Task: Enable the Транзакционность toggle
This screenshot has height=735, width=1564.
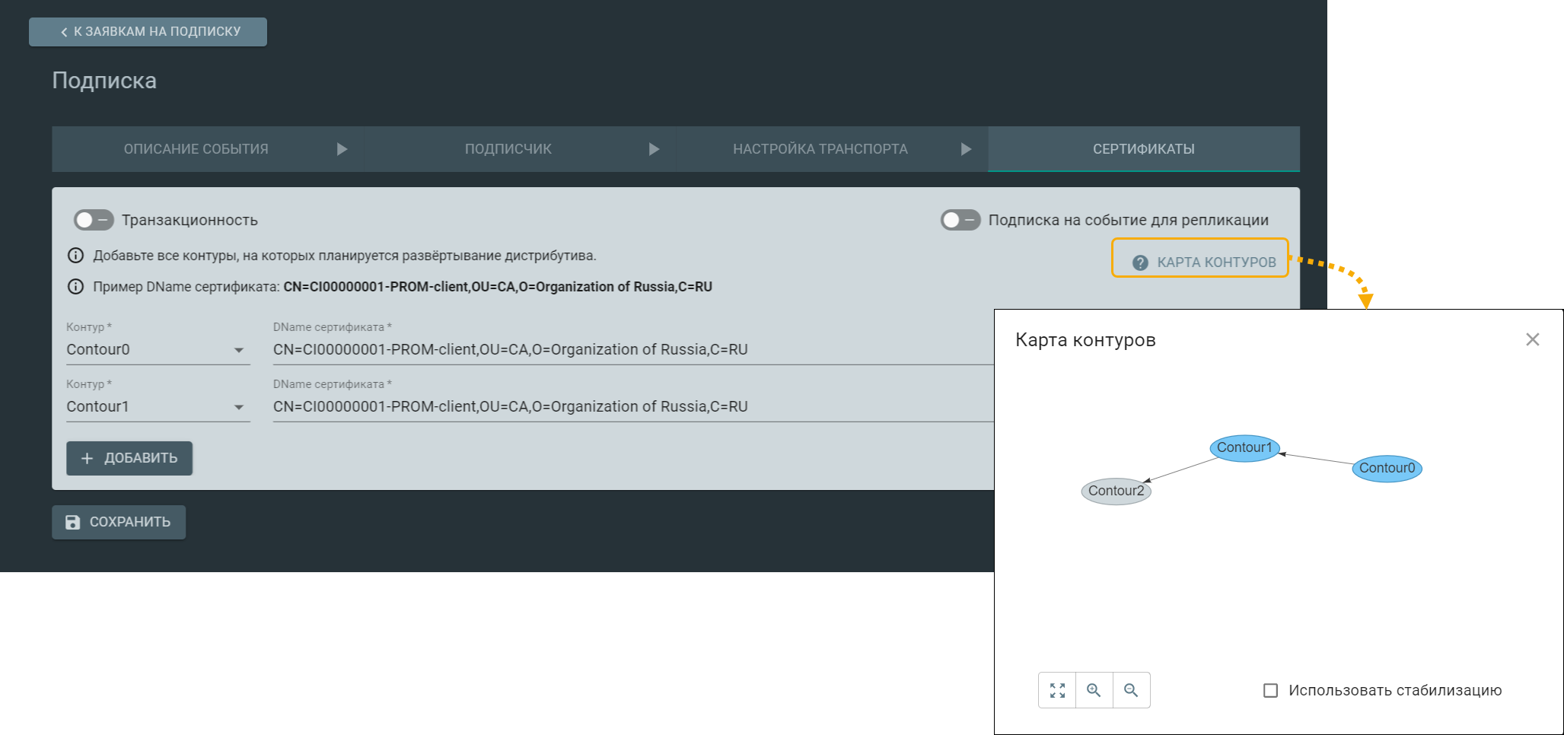Action: pyautogui.click(x=94, y=220)
